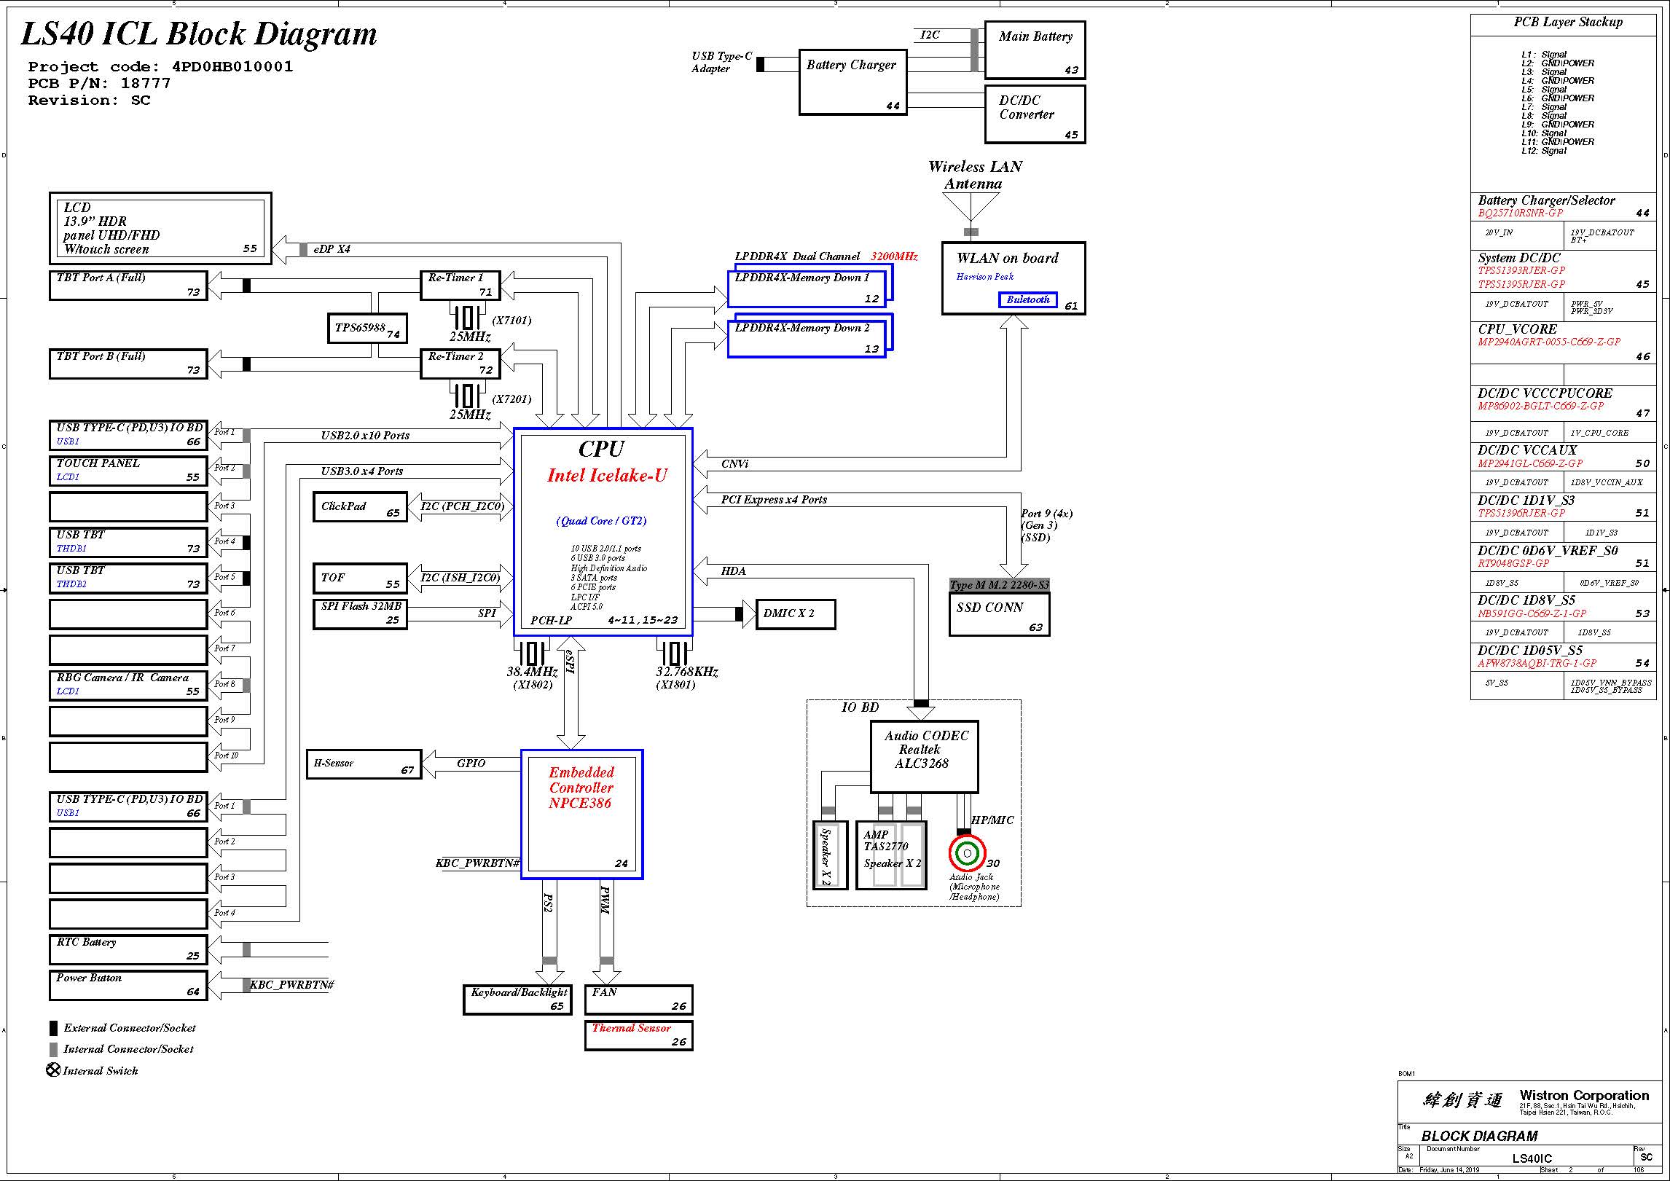Screen dimensions: 1670x1181
Task: Select the Power Button block
Action: pos(128,985)
